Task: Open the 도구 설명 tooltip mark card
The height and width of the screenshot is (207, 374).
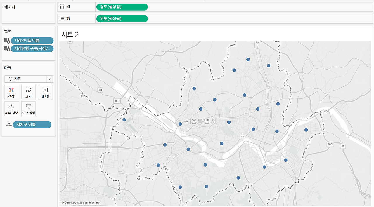Action: click(x=29, y=109)
